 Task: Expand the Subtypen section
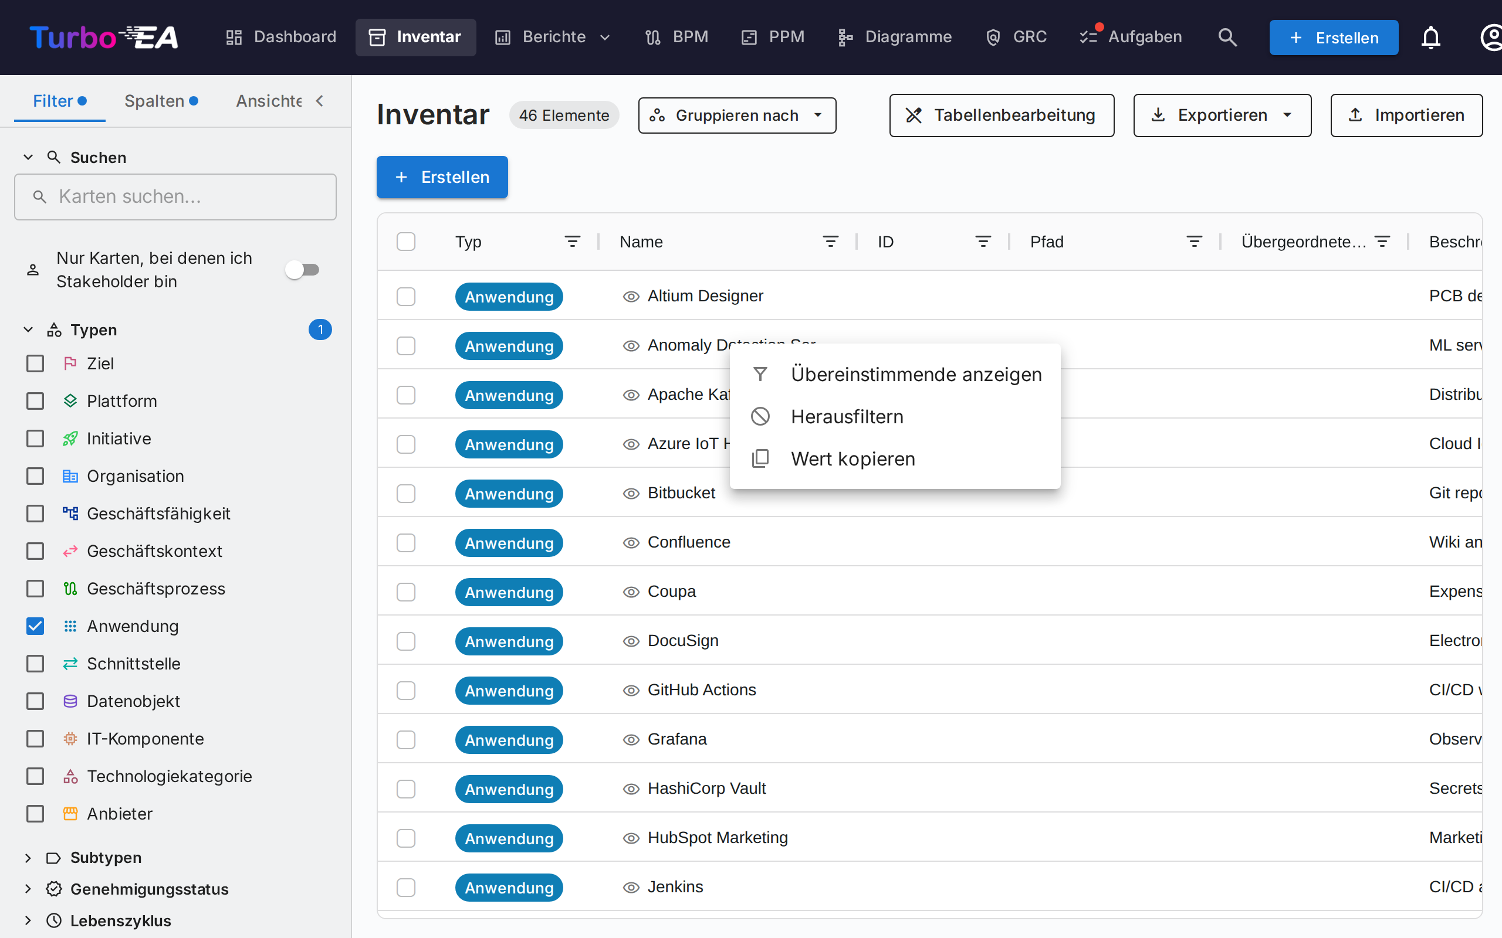pos(28,858)
